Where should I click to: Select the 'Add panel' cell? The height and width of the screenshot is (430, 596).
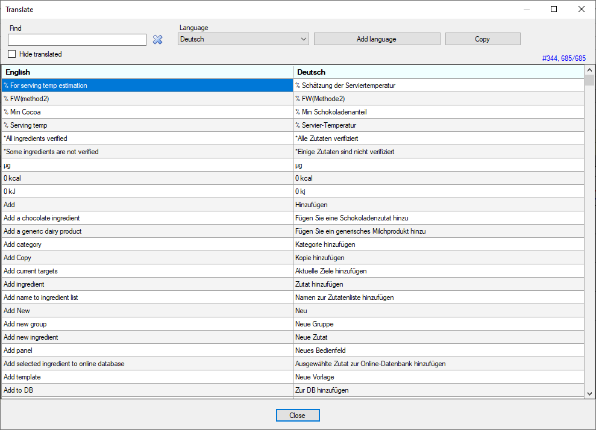point(148,351)
